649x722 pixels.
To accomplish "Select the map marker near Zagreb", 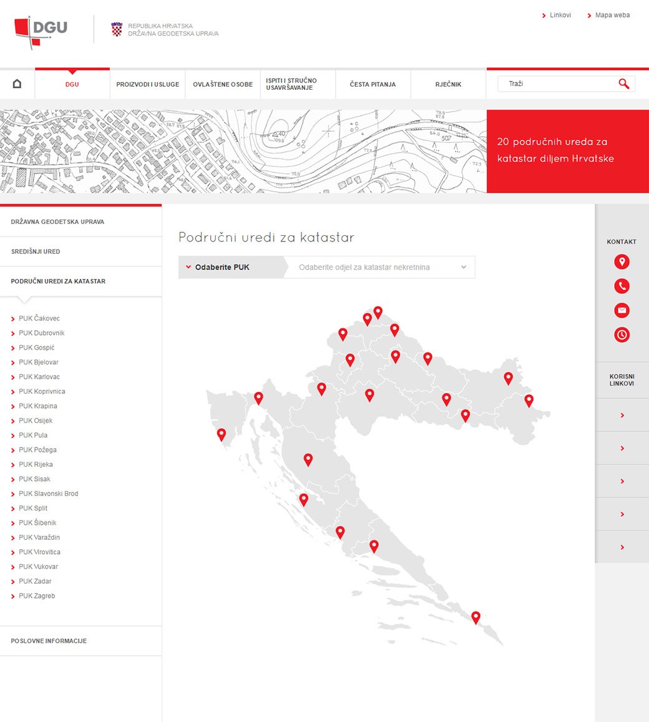I will [x=350, y=359].
